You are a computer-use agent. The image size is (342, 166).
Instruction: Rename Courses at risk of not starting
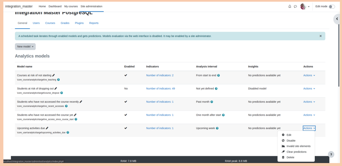(x=54, y=75)
